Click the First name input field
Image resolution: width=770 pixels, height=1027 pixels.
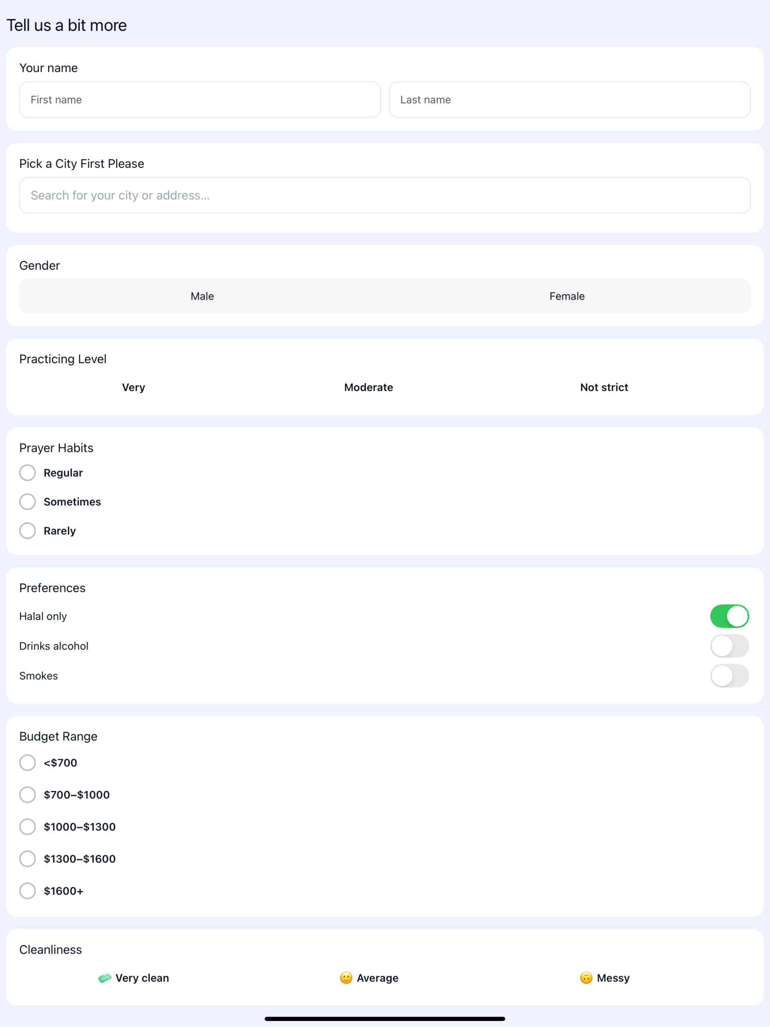200,99
